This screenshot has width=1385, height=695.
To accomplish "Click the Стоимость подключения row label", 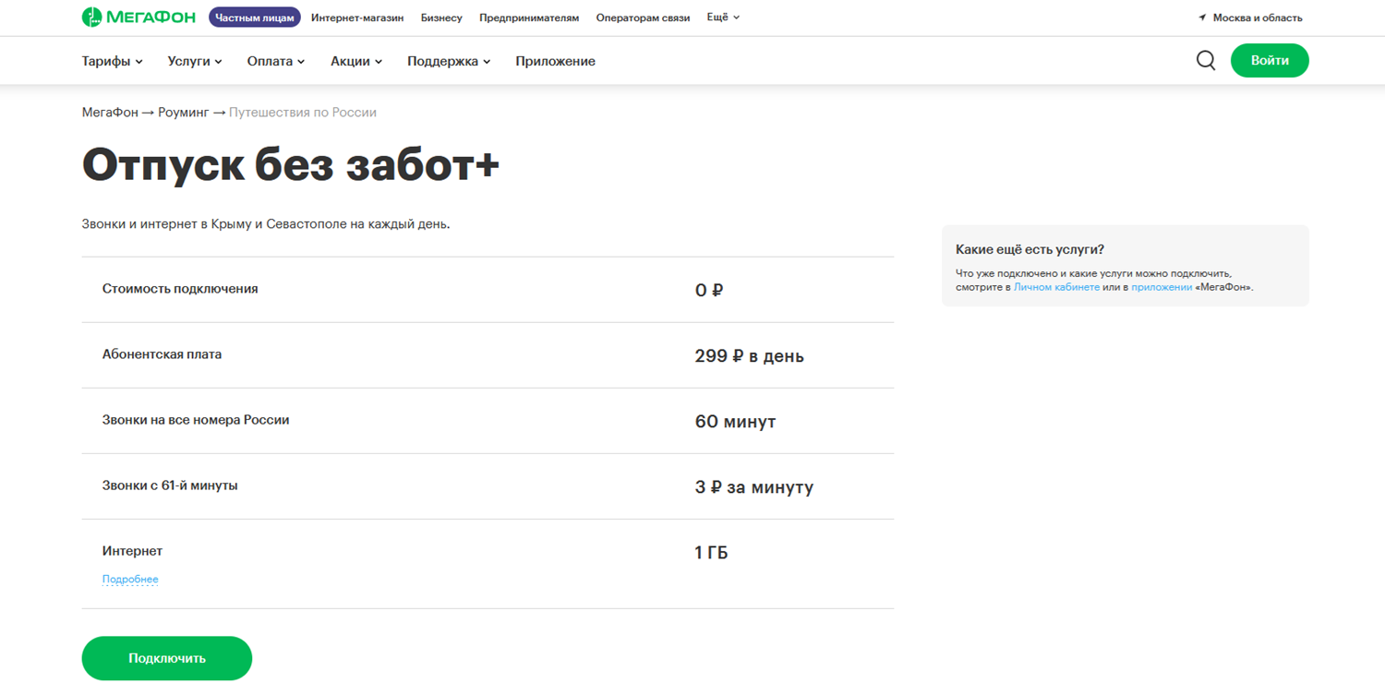I will pos(180,289).
